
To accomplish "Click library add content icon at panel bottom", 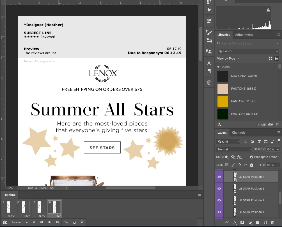I will (220, 124).
